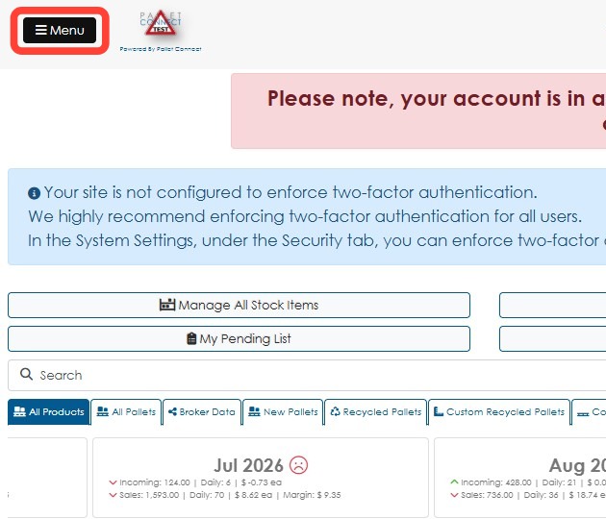
Task: Click the stock icon on Manage All Stock Items
Action: 167,305
